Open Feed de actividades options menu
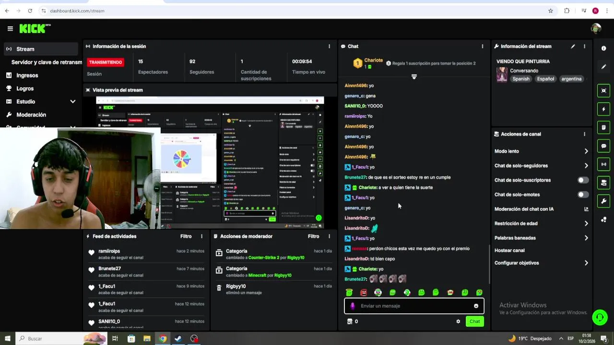The height and width of the screenshot is (345, 614). [201, 236]
